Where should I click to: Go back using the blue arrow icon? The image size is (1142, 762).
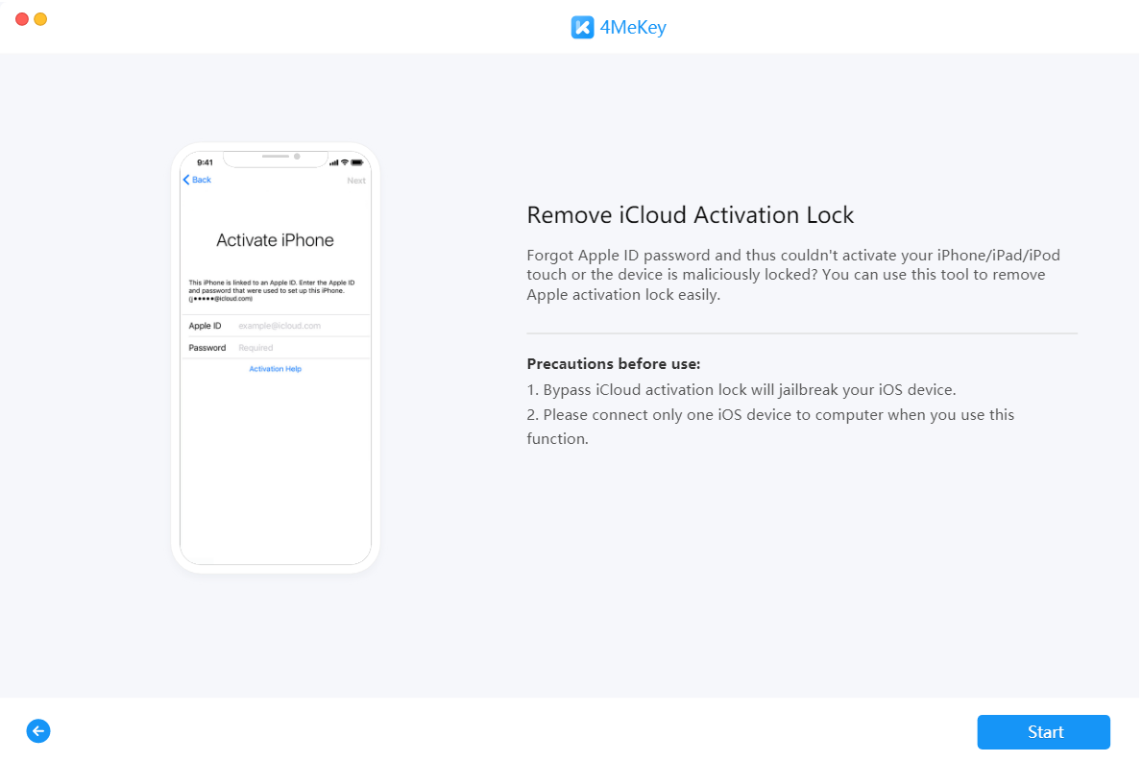[38, 731]
